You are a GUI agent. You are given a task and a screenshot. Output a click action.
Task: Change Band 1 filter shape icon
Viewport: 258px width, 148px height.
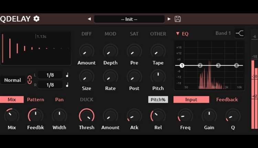point(239,33)
